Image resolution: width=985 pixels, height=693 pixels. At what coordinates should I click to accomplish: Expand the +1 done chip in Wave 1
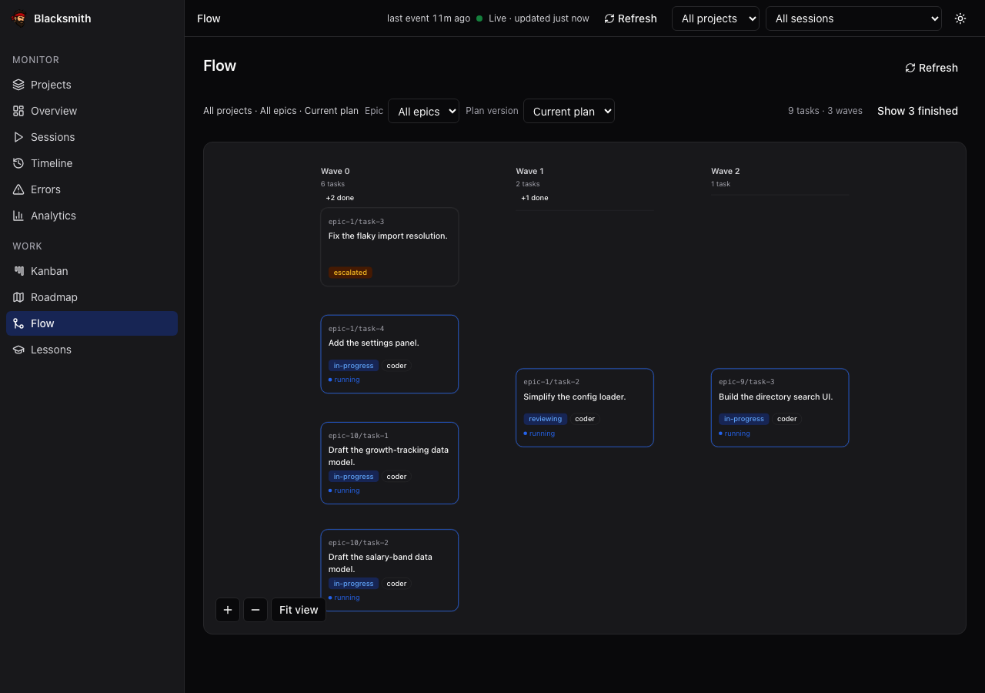pos(535,198)
